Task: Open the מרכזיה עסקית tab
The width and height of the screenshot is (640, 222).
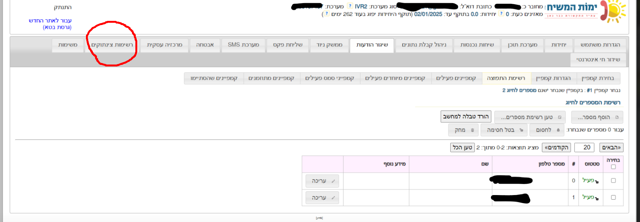Action: pos(165,45)
